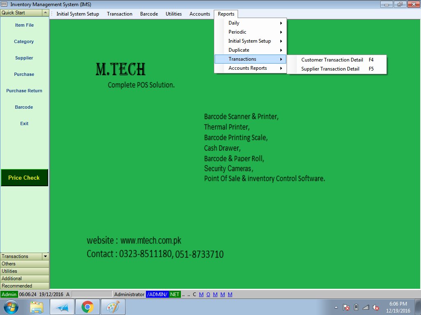Open Item File from Quick Start

24,25
